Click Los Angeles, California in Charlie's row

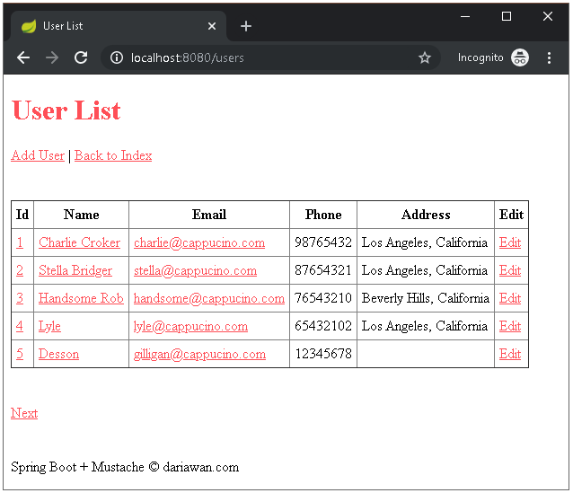point(425,242)
